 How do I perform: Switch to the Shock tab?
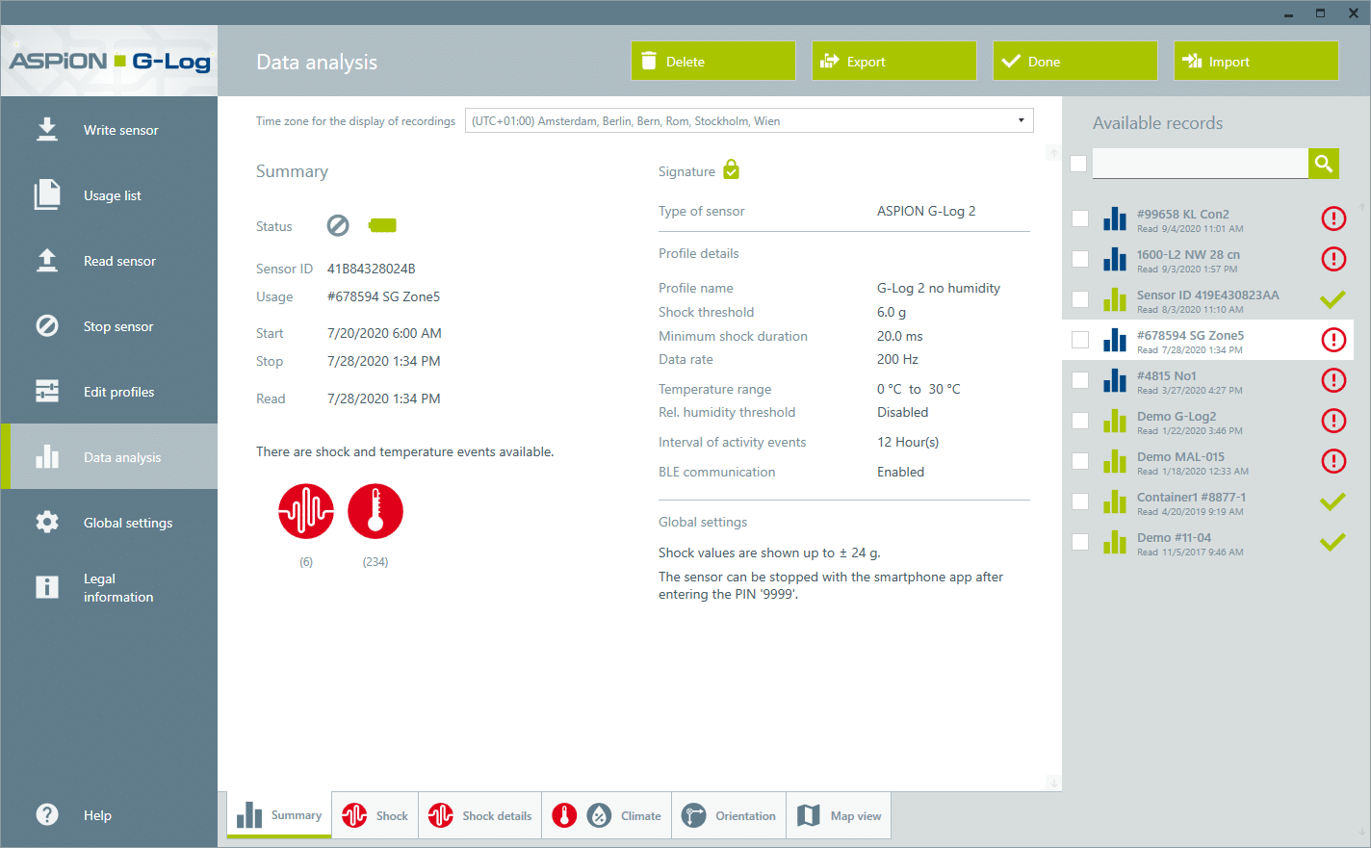click(x=375, y=815)
